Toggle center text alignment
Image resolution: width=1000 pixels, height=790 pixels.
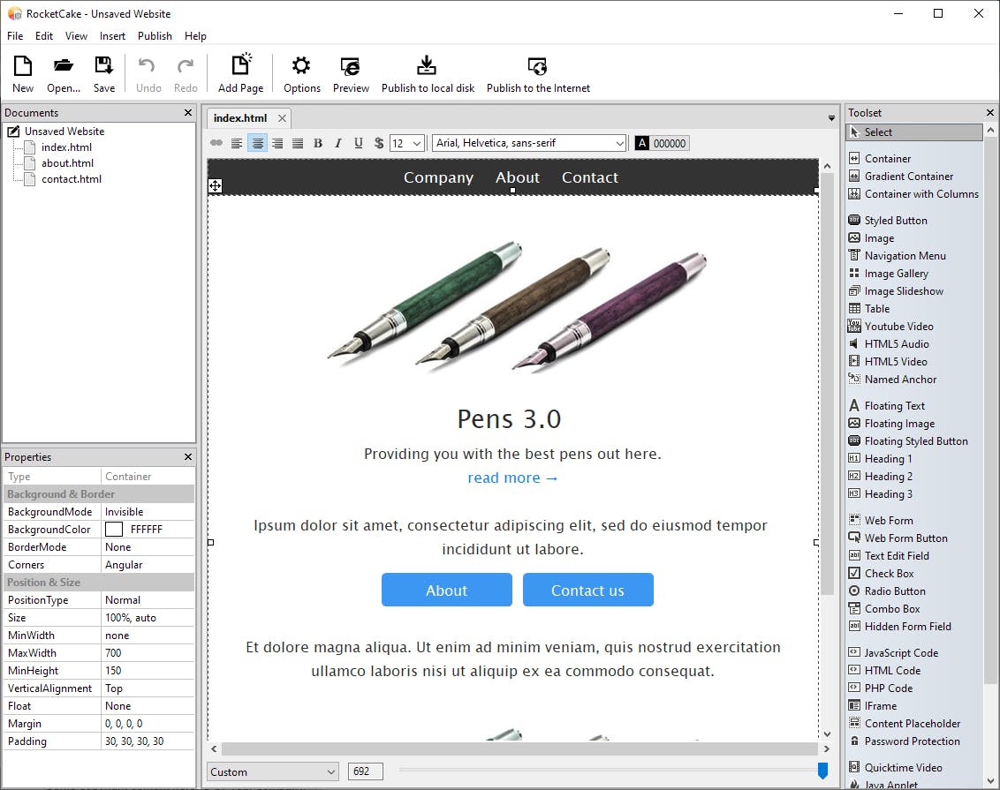click(x=258, y=143)
